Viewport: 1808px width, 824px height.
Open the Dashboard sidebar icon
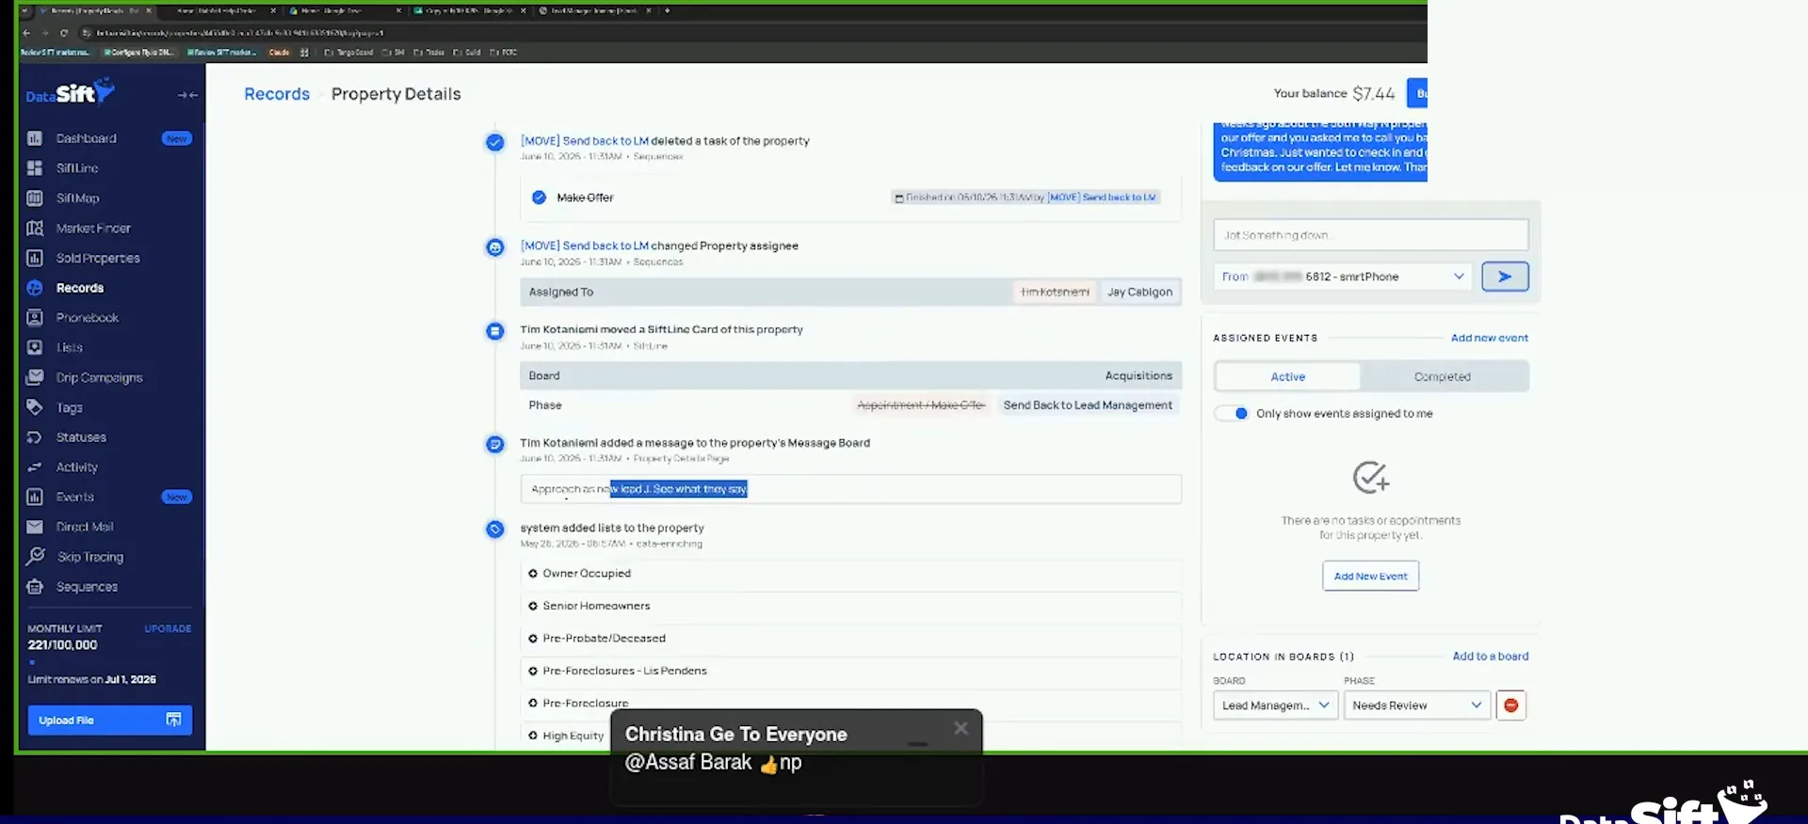click(35, 138)
